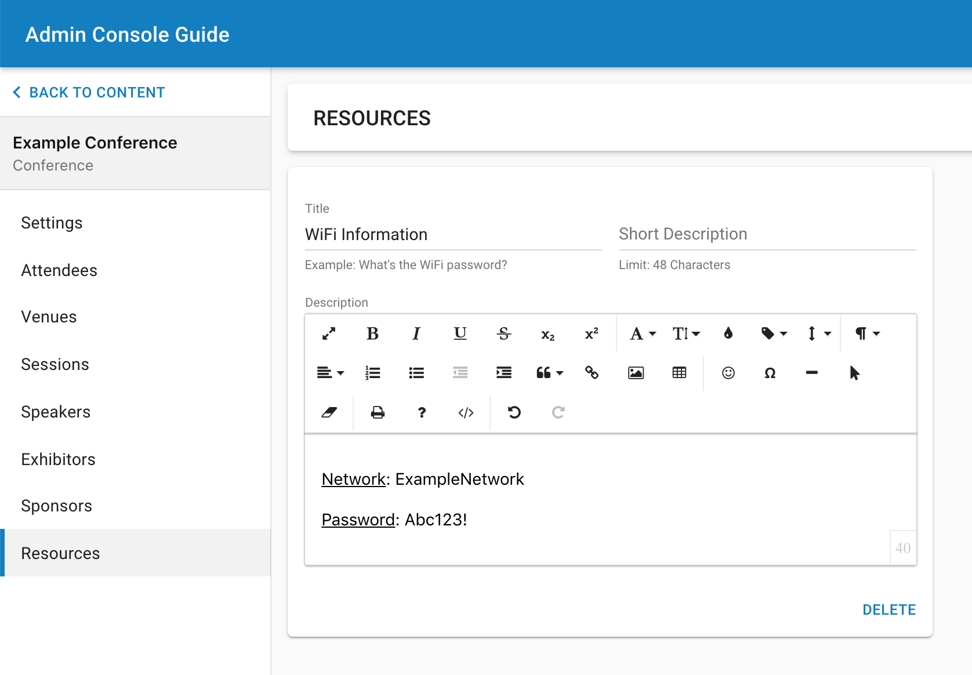Click Example Conference header

pyautogui.click(x=95, y=143)
